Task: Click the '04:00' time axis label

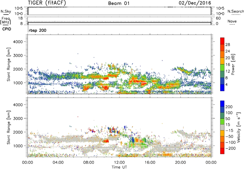Action: tap(58, 163)
